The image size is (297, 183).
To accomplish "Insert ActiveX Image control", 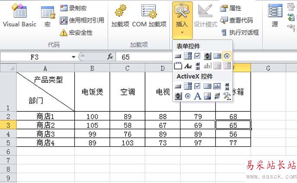I will 207,96.
